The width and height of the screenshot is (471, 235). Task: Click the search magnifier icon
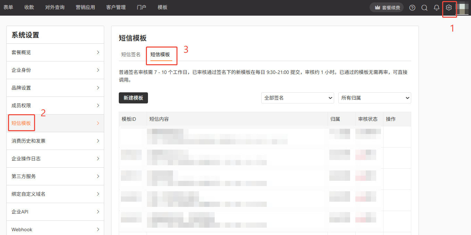click(424, 8)
